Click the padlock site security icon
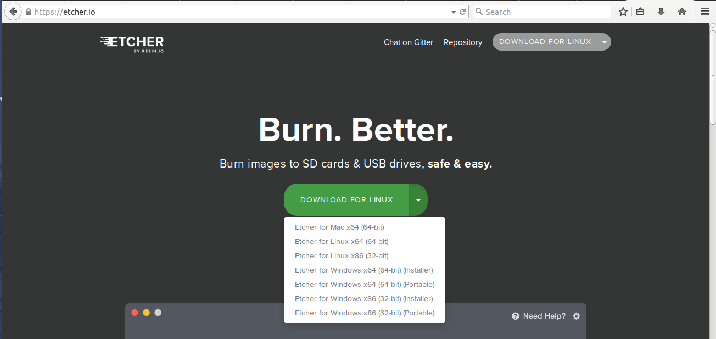The height and width of the screenshot is (339, 716). click(29, 12)
